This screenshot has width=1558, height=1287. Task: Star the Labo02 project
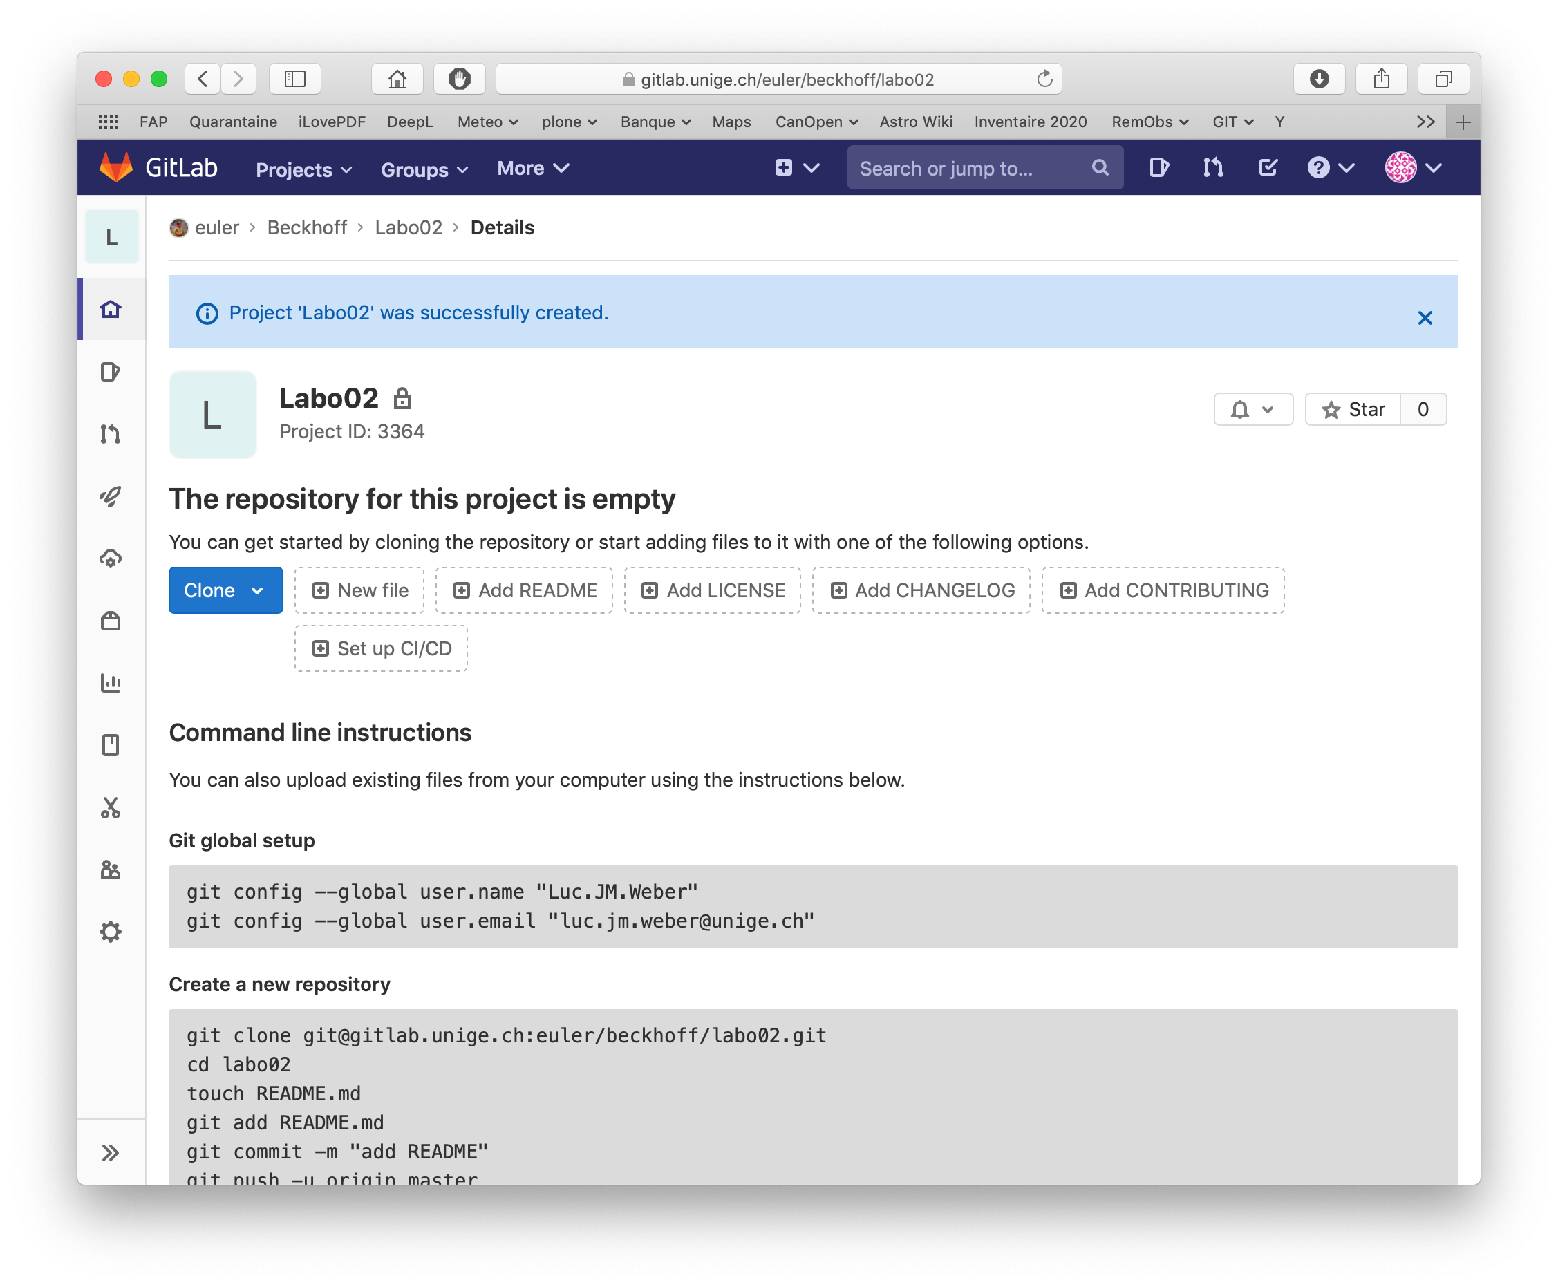[x=1353, y=409]
